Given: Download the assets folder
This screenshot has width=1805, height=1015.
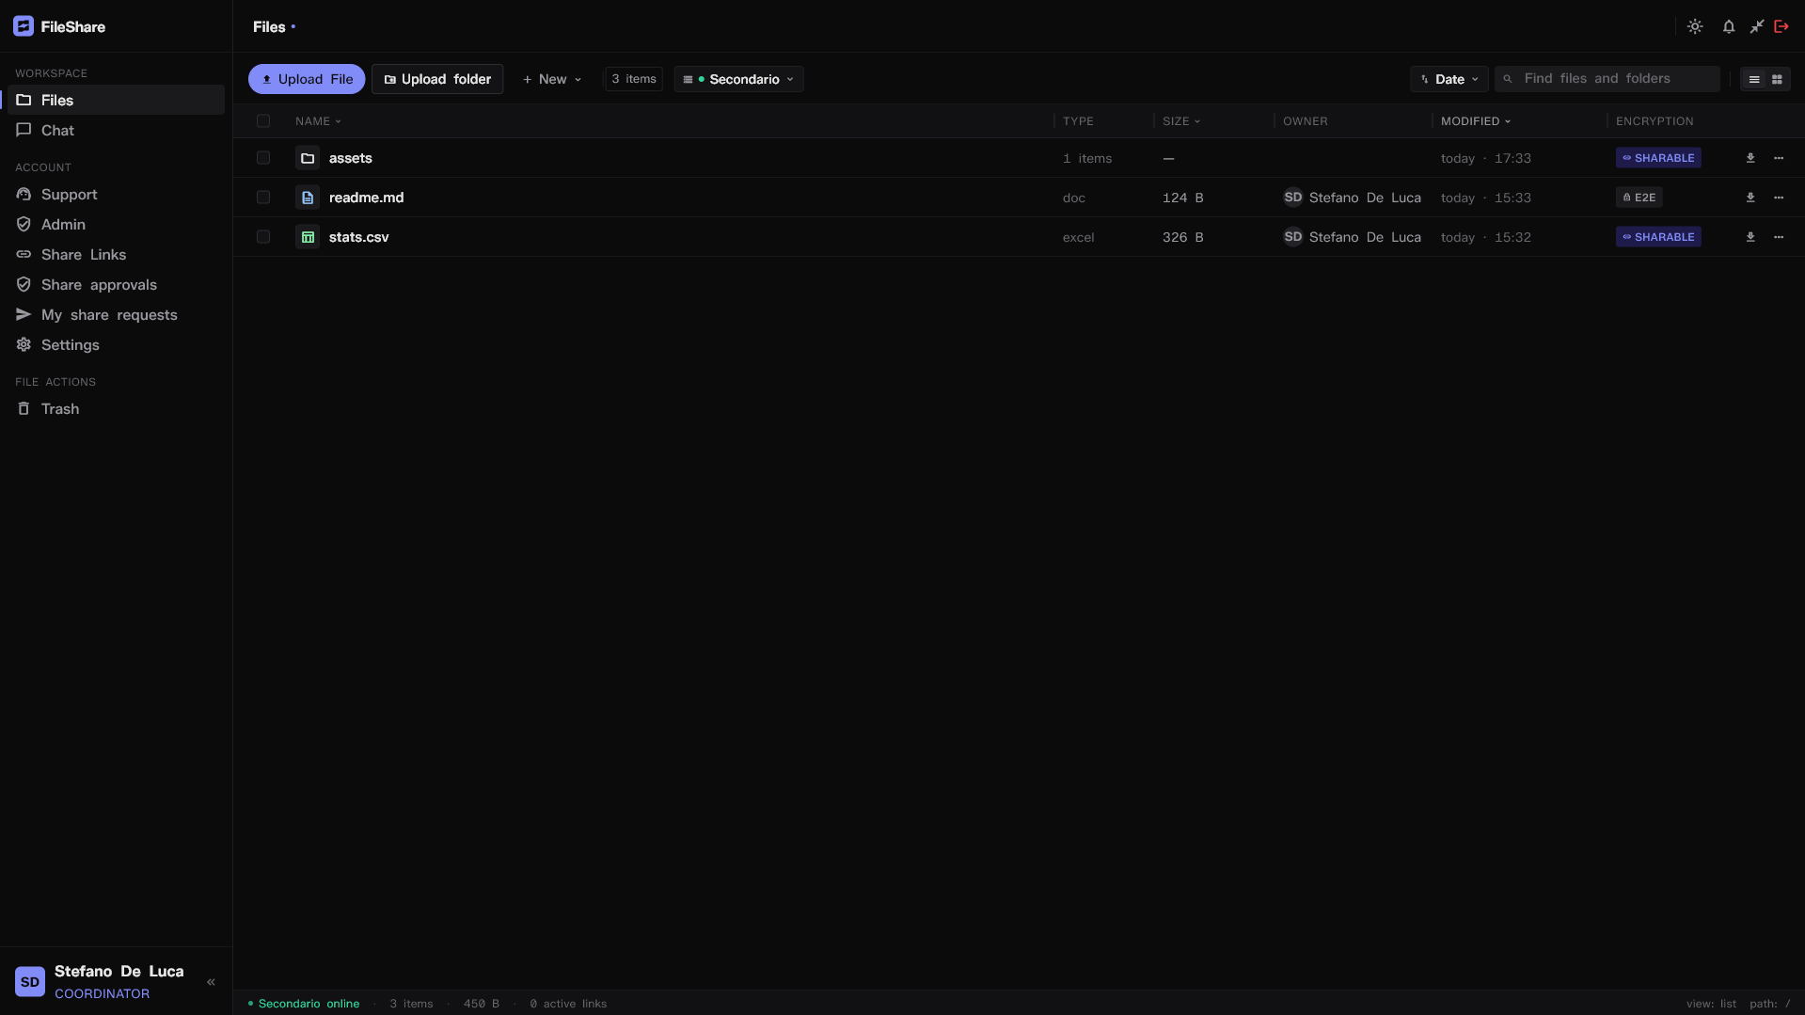Looking at the screenshot, I should (1750, 158).
